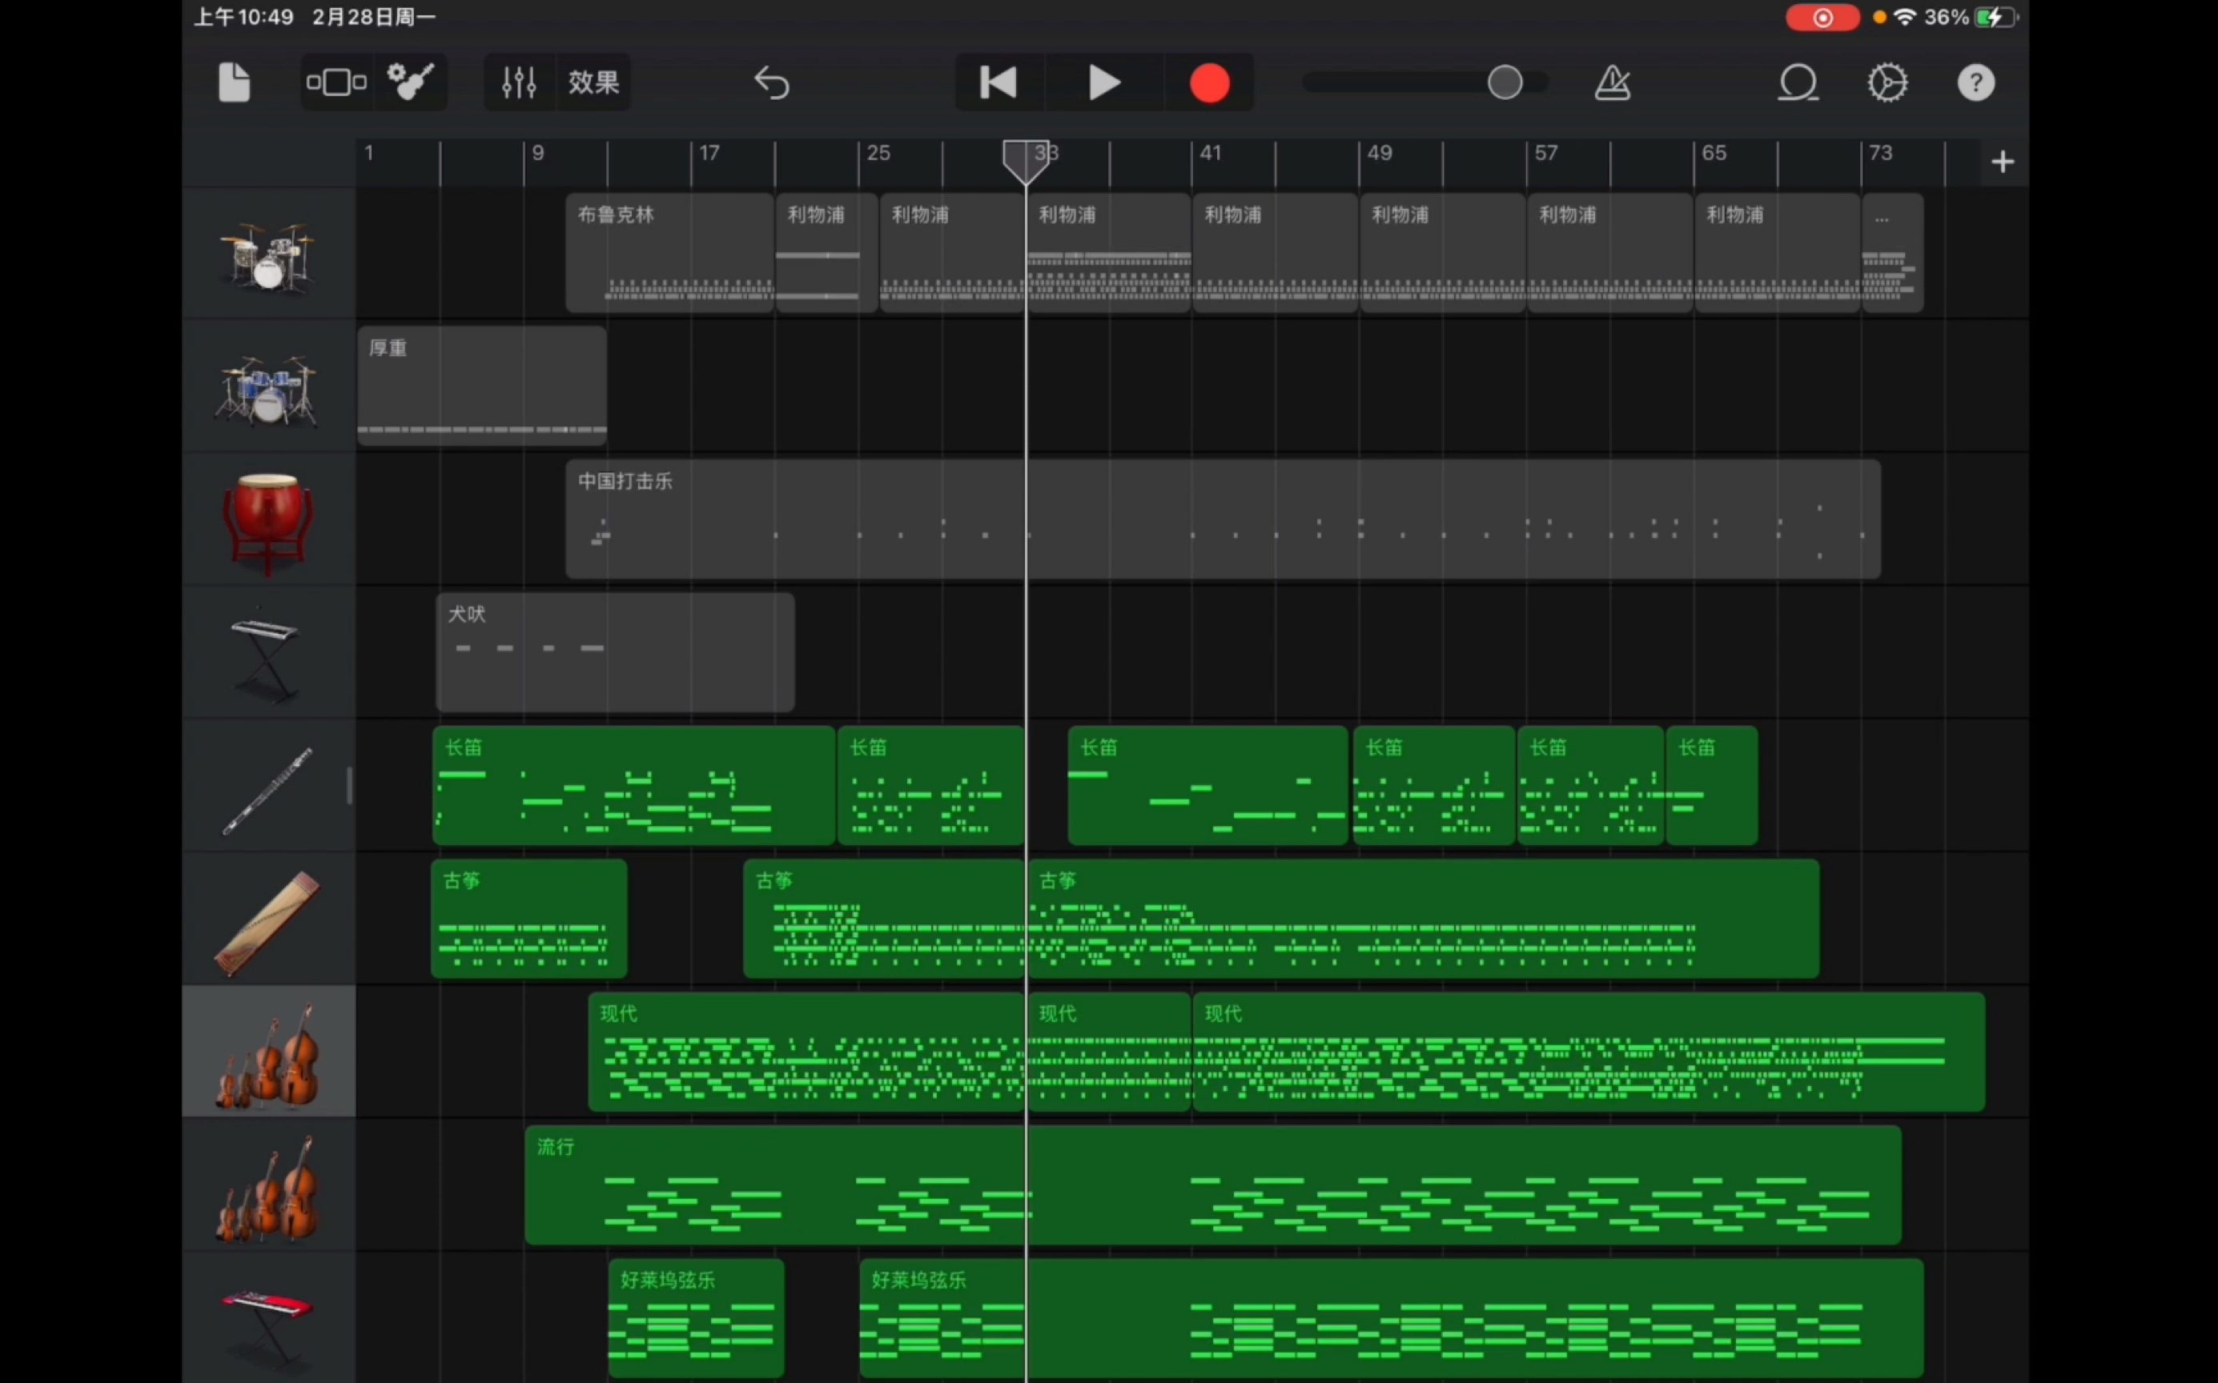This screenshot has width=2218, height=1383.
Task: Select the first 长笛 region
Action: [x=634, y=786]
